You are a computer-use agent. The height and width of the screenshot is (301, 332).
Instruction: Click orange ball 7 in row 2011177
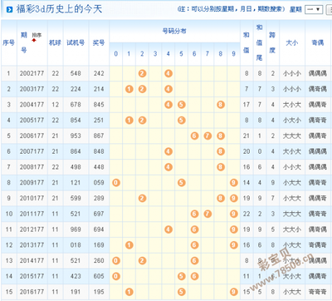(x=207, y=214)
